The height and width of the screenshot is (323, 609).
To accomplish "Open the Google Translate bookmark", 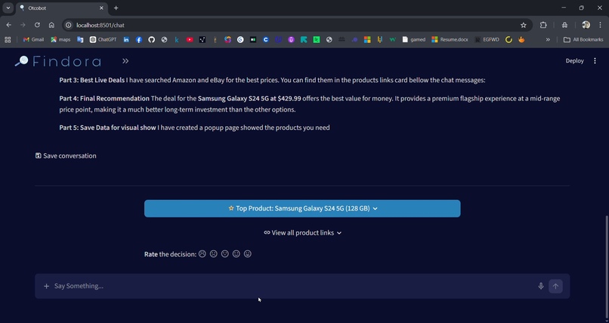I will tap(80, 39).
